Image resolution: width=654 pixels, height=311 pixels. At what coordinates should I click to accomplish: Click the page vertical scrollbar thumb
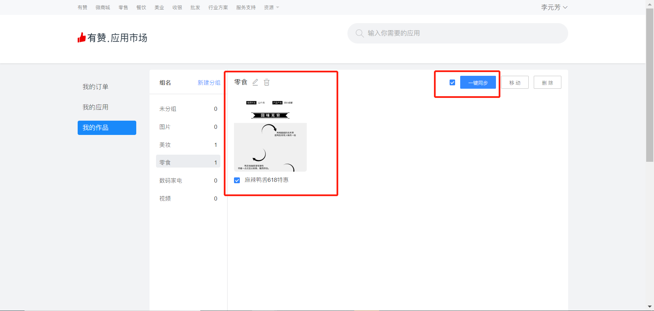click(650, 85)
